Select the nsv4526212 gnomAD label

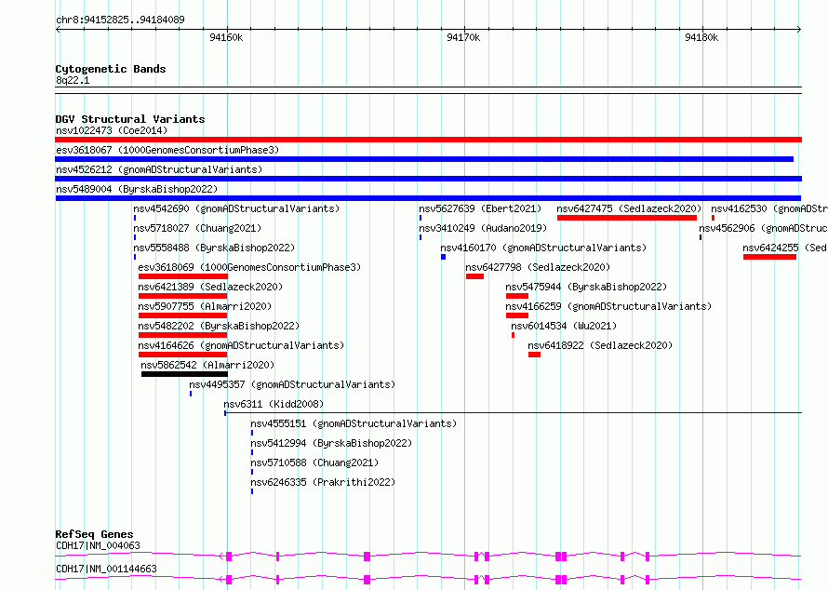click(159, 169)
